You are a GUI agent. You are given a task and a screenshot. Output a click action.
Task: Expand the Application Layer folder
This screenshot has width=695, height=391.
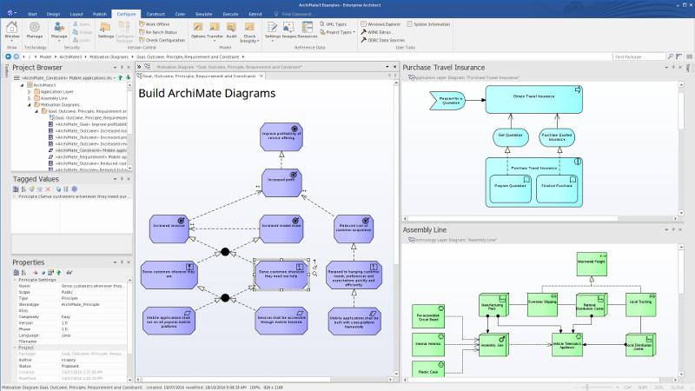pos(29,91)
